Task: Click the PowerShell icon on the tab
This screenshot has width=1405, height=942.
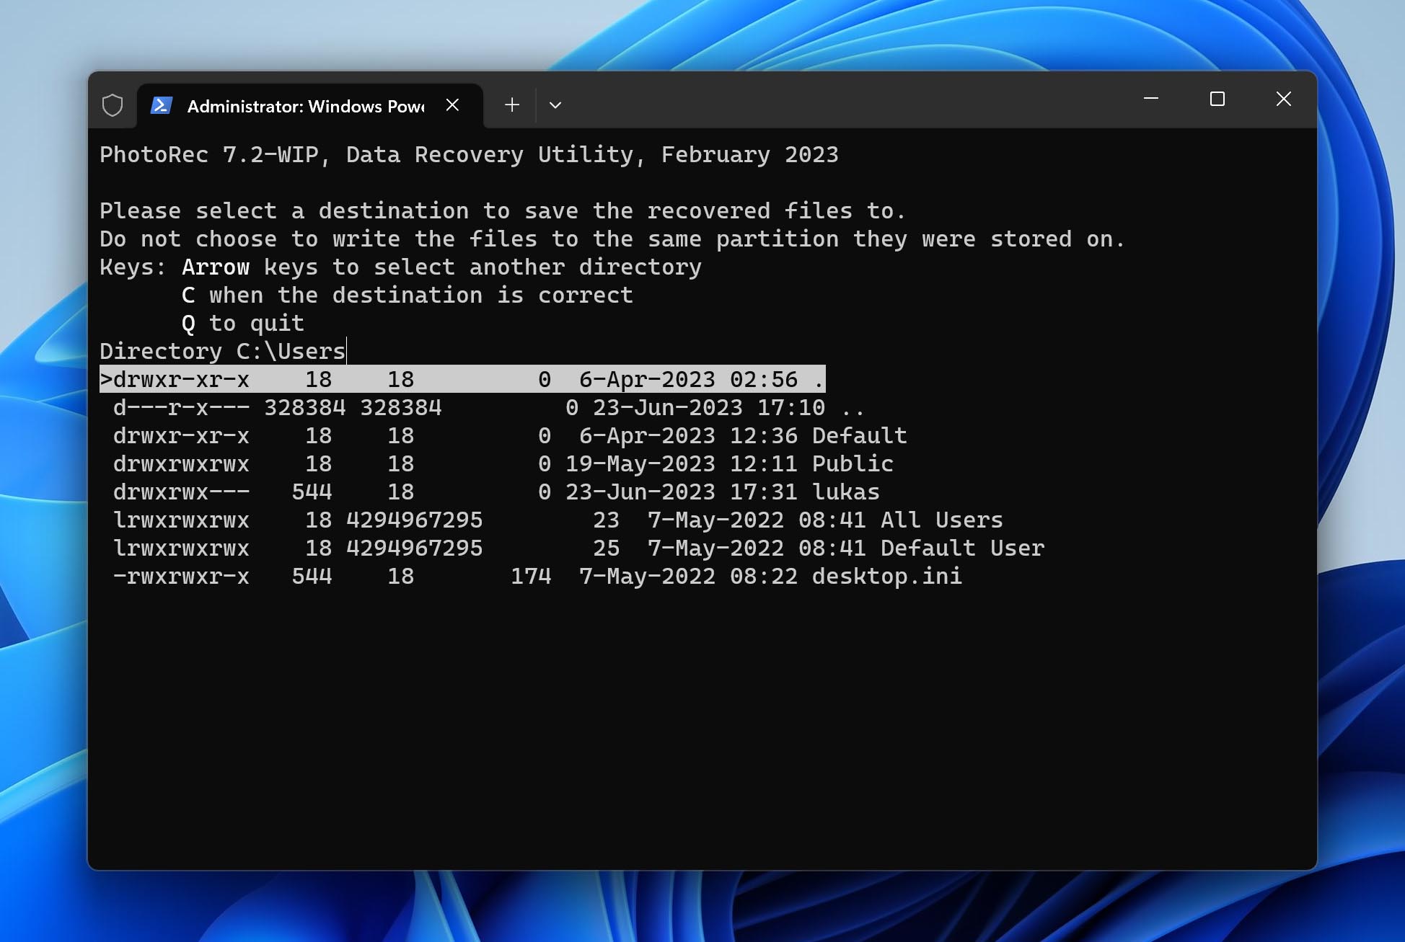Action: coord(161,105)
